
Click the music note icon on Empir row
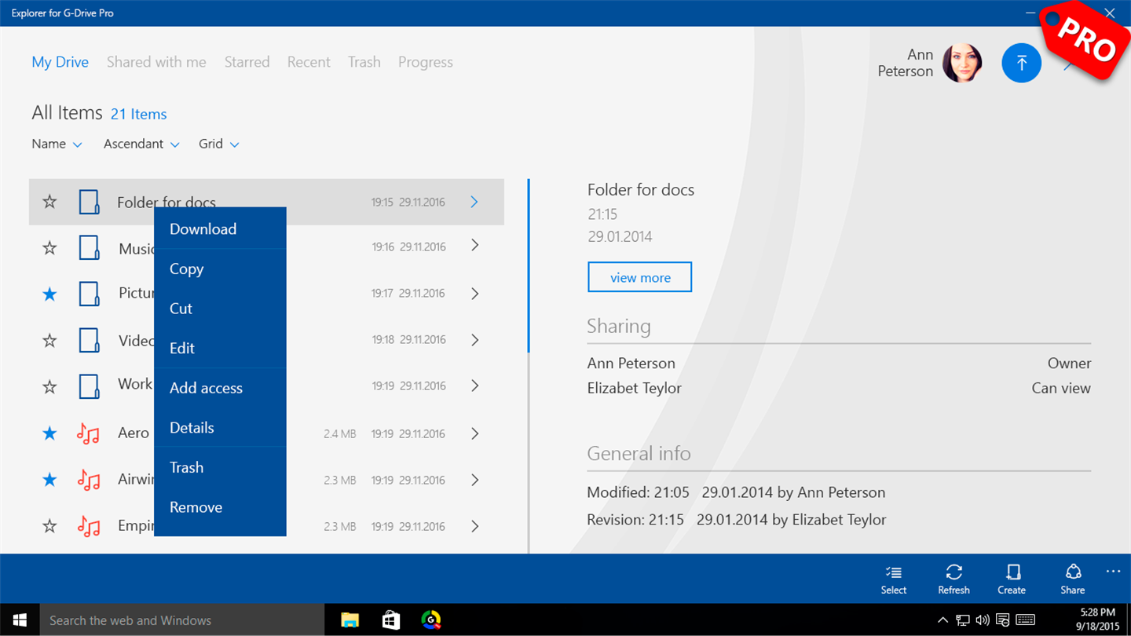point(89,526)
